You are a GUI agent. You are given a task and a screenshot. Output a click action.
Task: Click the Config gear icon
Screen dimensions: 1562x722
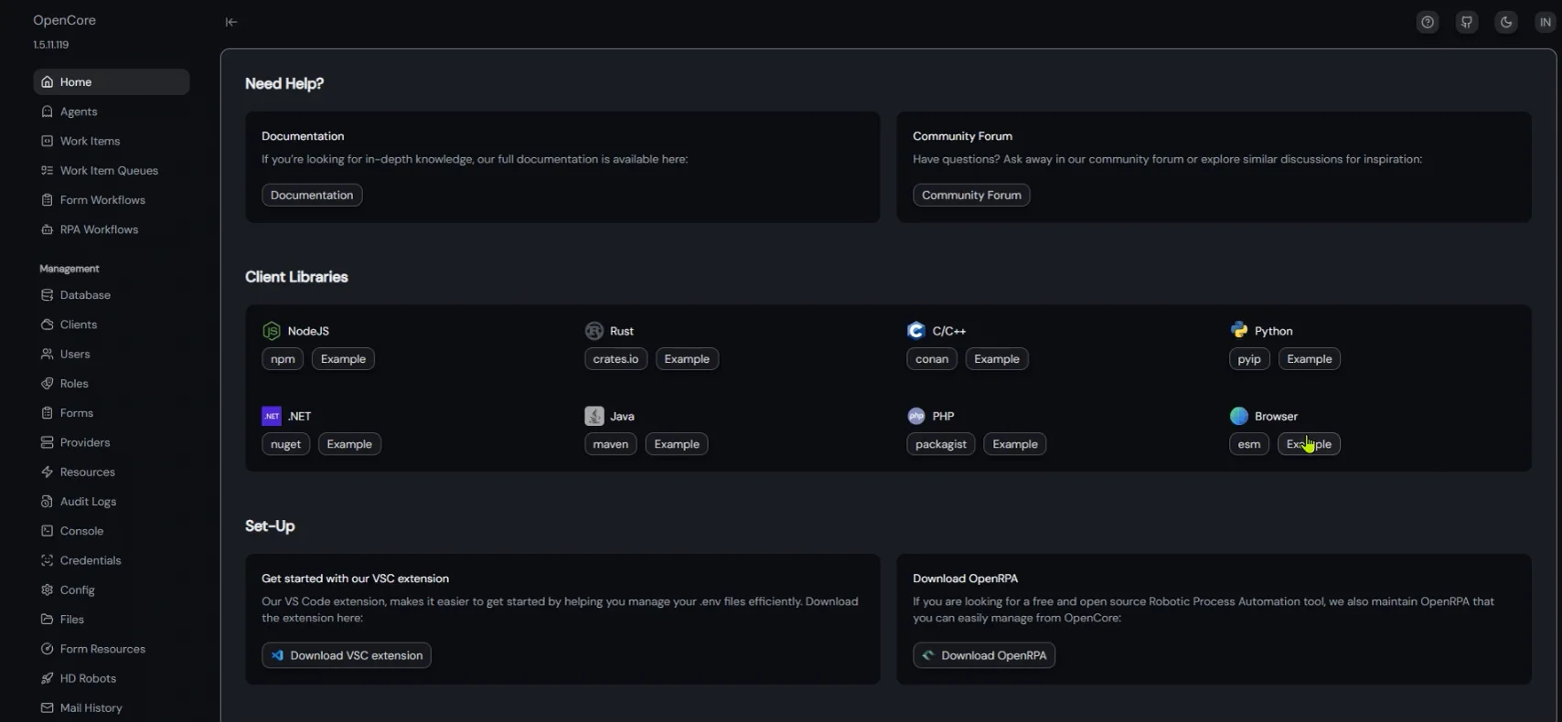pyautogui.click(x=48, y=590)
